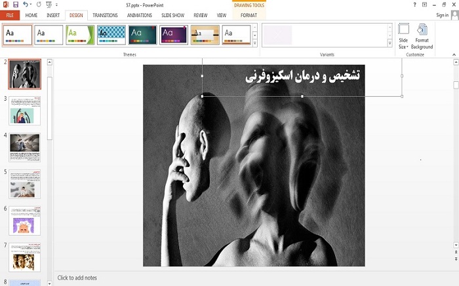459x286 pixels.
Task: Click the user account avatar icon
Action: (454, 14)
